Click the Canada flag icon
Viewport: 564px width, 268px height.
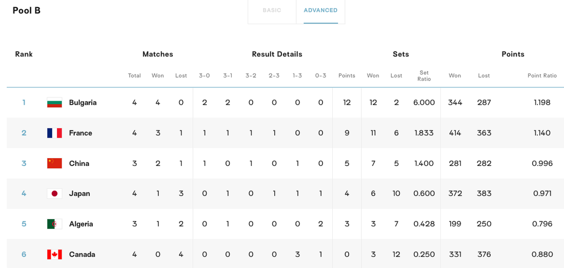54,254
